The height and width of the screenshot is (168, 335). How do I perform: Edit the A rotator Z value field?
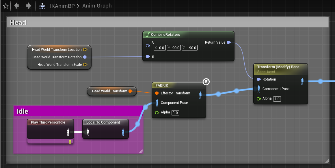click(x=190, y=48)
